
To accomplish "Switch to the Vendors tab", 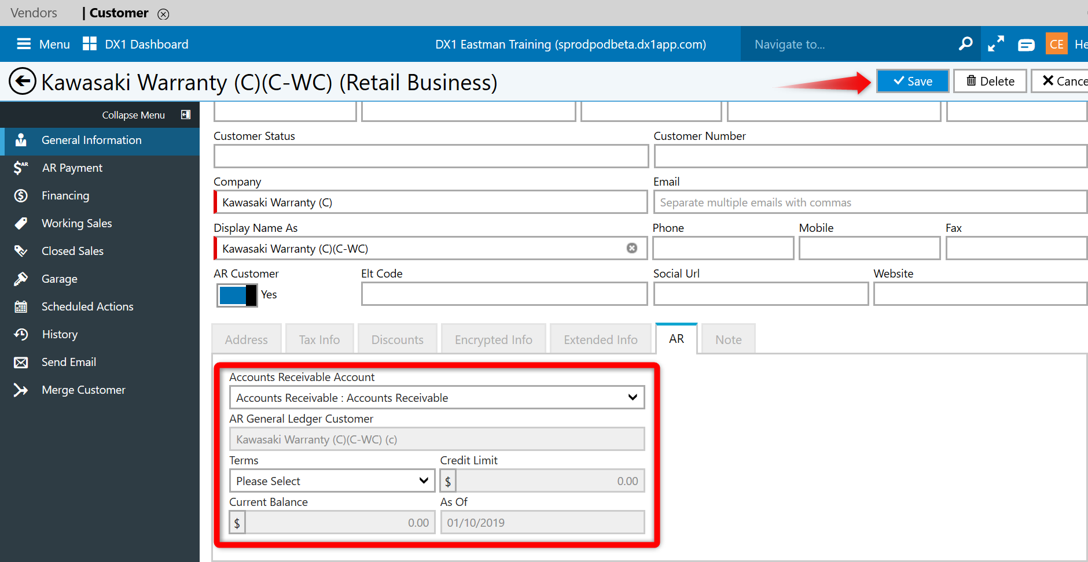I will click(x=34, y=13).
